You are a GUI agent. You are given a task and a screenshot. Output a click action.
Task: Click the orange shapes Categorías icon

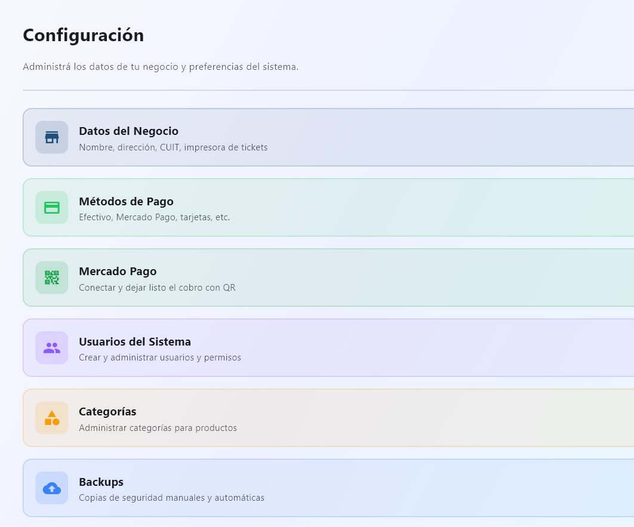click(x=52, y=418)
